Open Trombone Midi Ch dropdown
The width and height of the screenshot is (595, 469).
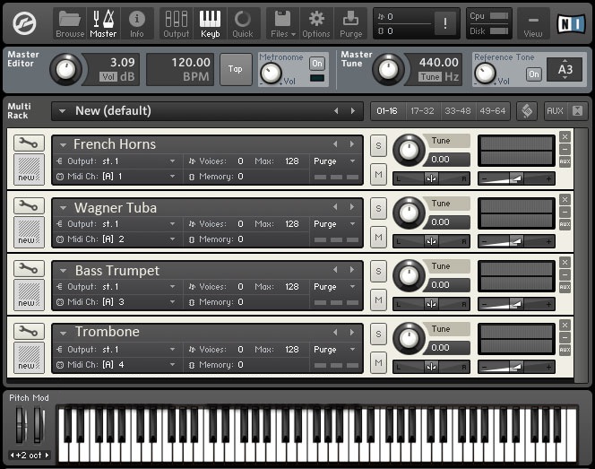(x=172, y=365)
